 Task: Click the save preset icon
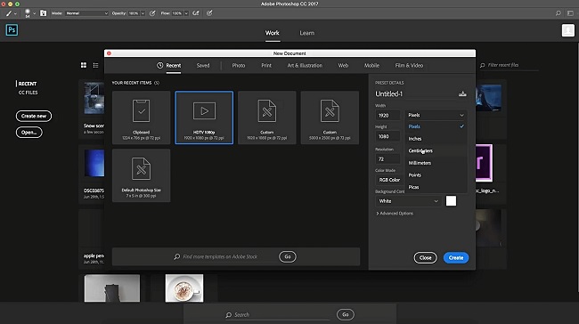point(462,93)
